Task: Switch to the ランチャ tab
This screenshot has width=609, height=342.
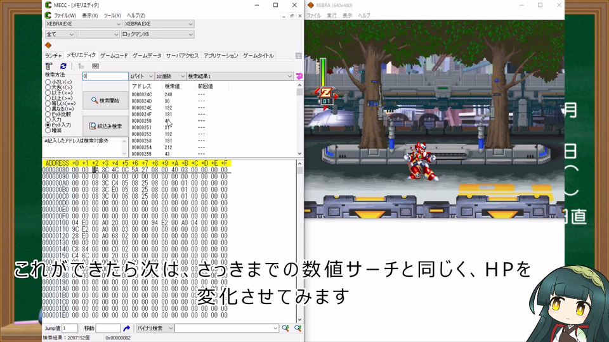Action: click(x=53, y=56)
